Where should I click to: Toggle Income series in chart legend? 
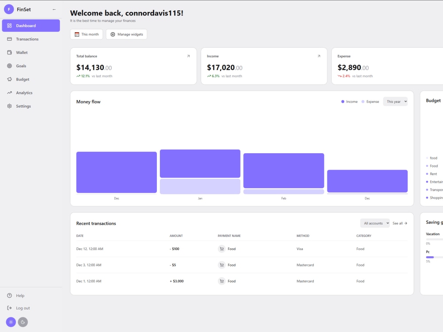tap(350, 102)
